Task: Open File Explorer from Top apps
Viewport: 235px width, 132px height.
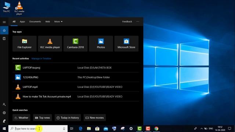Action: (x=25, y=44)
